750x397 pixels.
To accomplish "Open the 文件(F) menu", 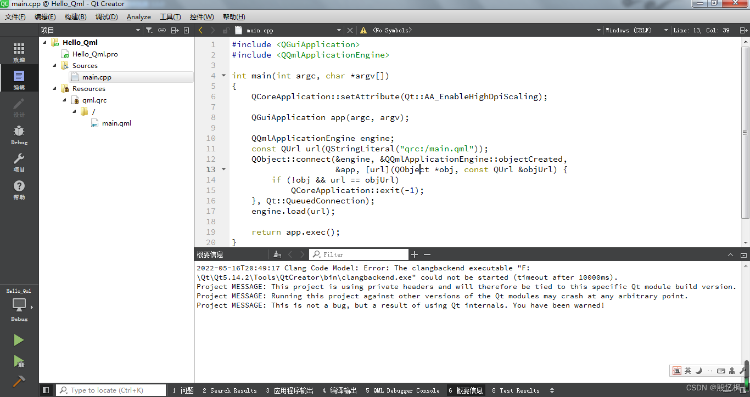I will [x=15, y=17].
